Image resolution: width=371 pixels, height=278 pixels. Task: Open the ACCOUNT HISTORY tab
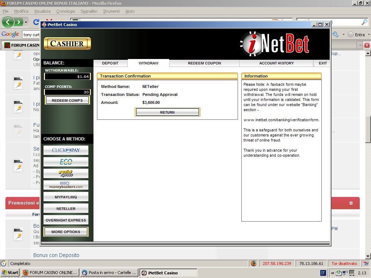[276, 63]
